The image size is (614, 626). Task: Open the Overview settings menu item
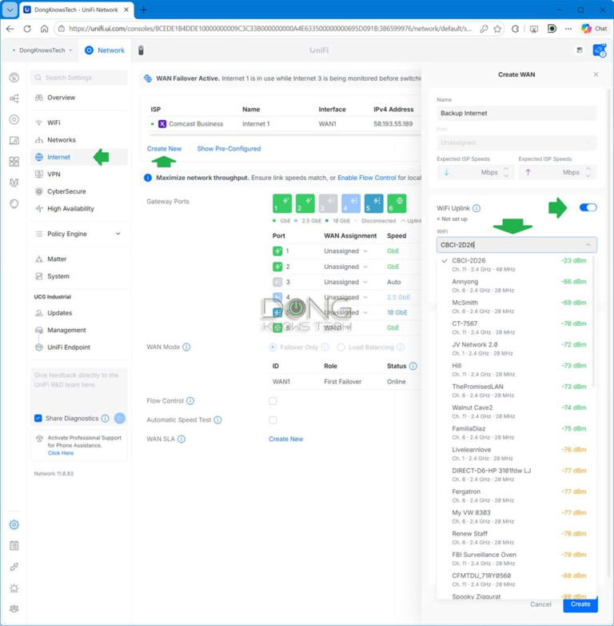78,98
